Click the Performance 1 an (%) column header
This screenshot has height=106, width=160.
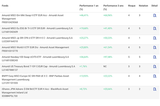coord(89,7)
